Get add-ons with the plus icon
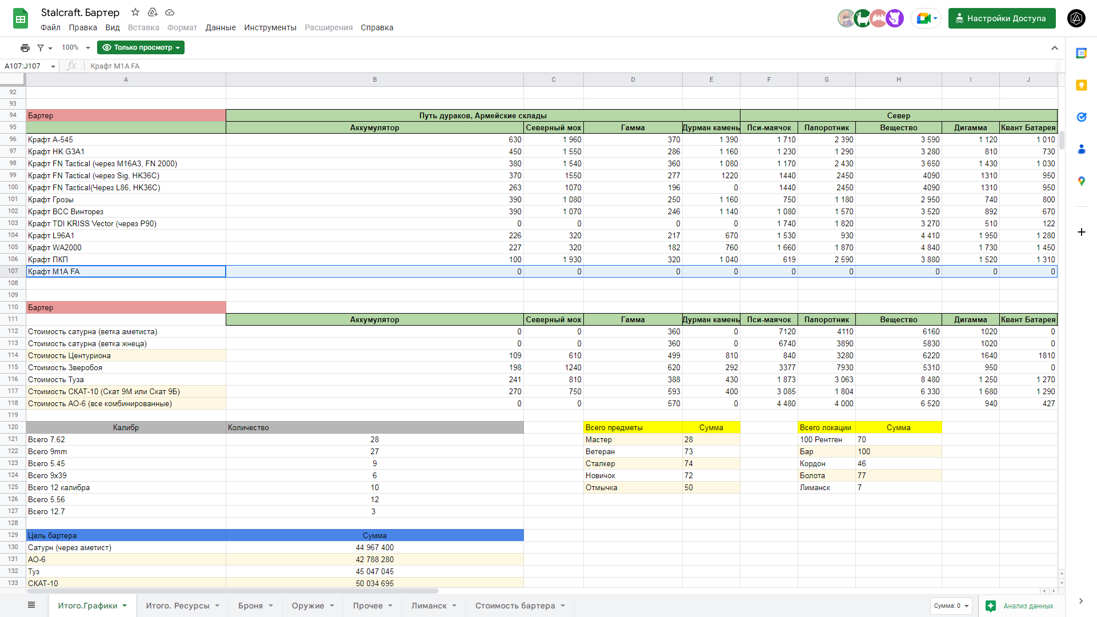This screenshot has width=1097, height=617. [x=1081, y=232]
